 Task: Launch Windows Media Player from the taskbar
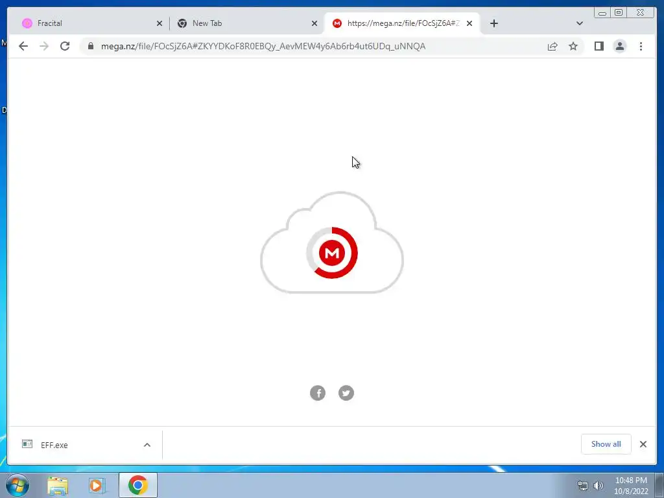pos(96,485)
